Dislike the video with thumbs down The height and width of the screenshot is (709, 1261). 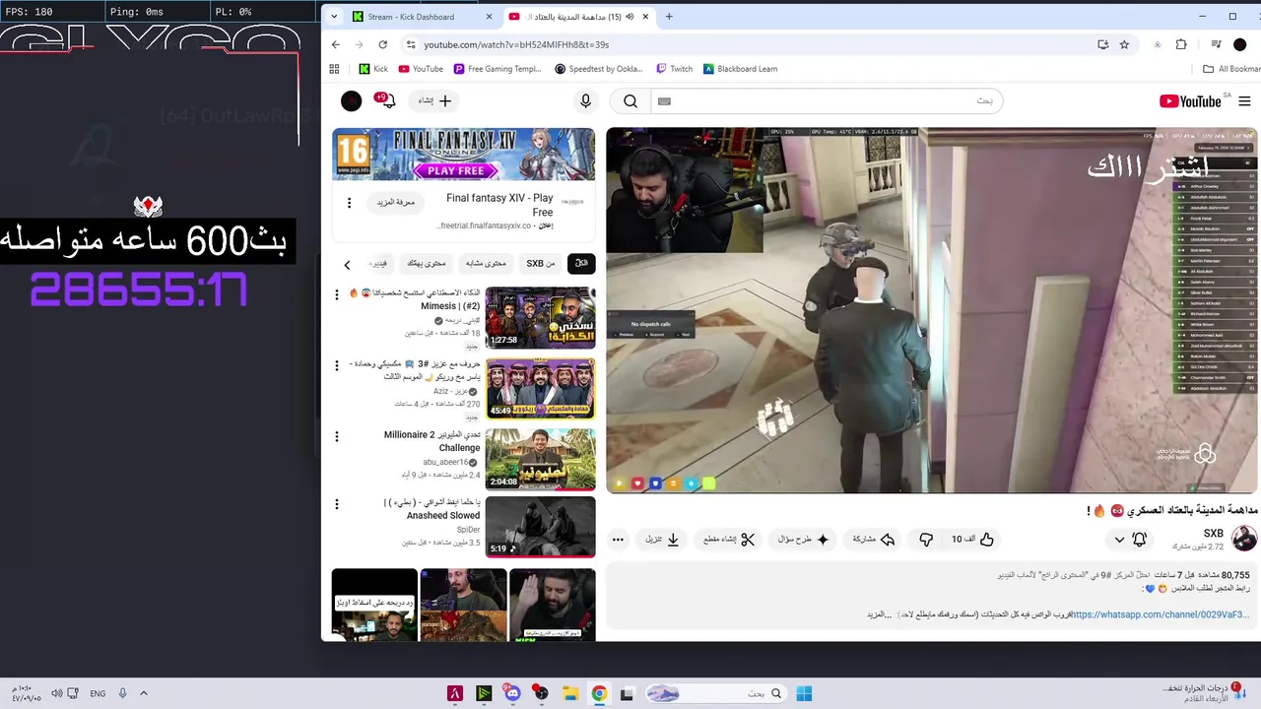(926, 539)
